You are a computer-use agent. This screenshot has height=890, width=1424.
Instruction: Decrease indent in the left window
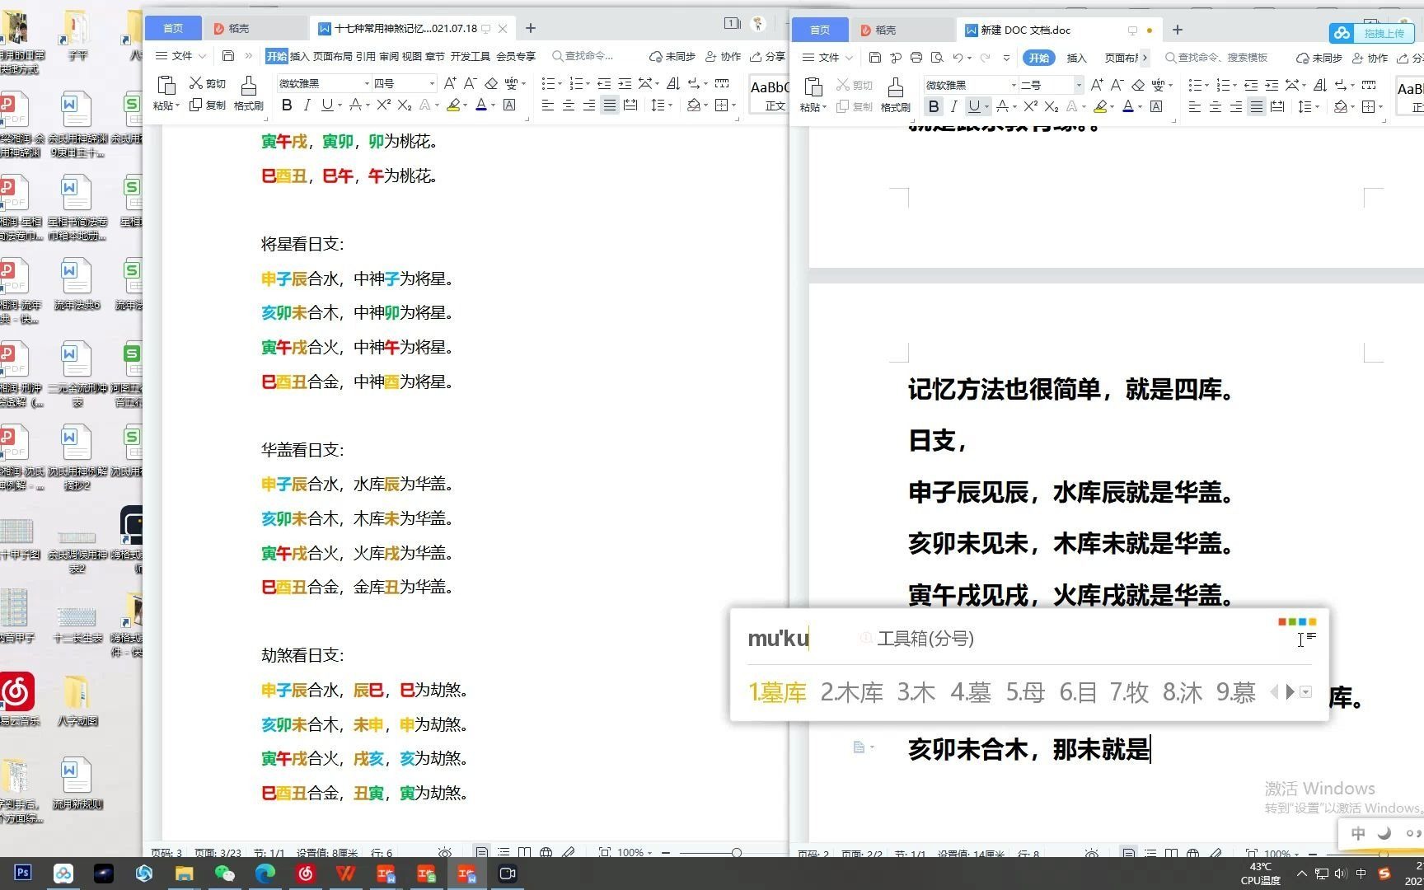point(604,83)
